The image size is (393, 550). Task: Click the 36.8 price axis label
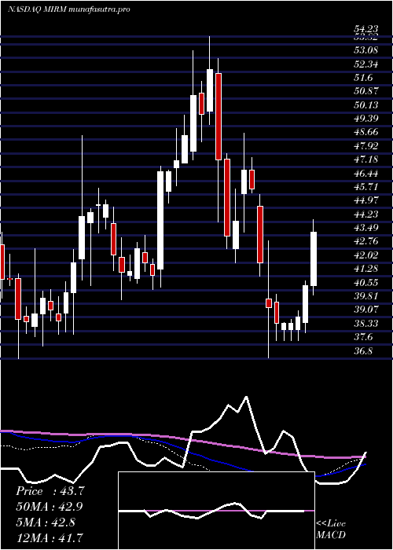[x=363, y=350]
